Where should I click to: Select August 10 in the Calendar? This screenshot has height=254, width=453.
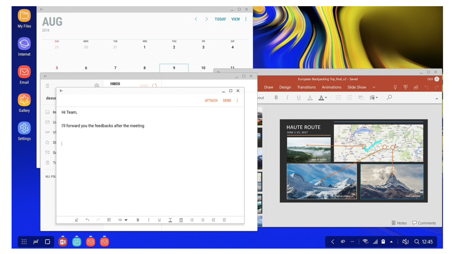click(203, 68)
